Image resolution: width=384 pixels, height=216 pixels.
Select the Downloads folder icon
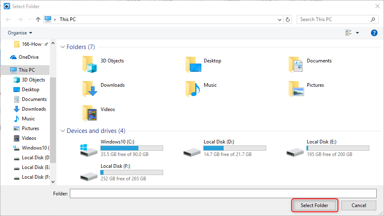tap(90, 89)
